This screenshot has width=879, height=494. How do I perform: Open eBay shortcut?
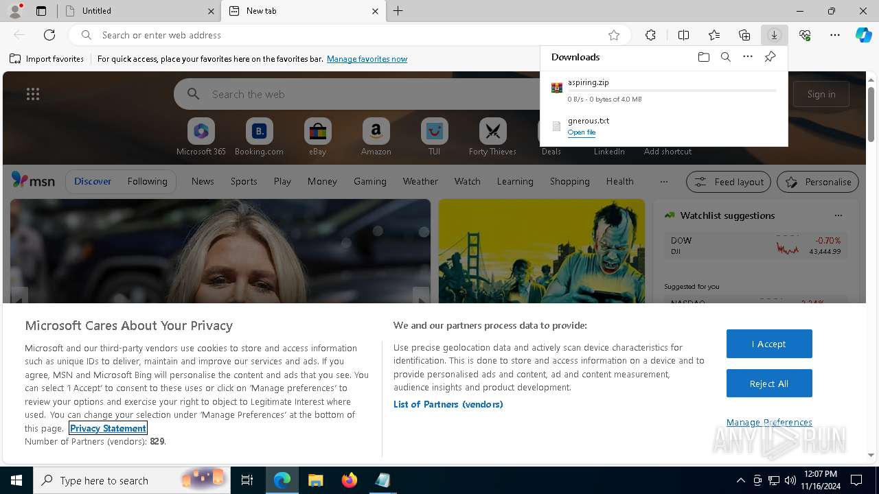click(318, 137)
